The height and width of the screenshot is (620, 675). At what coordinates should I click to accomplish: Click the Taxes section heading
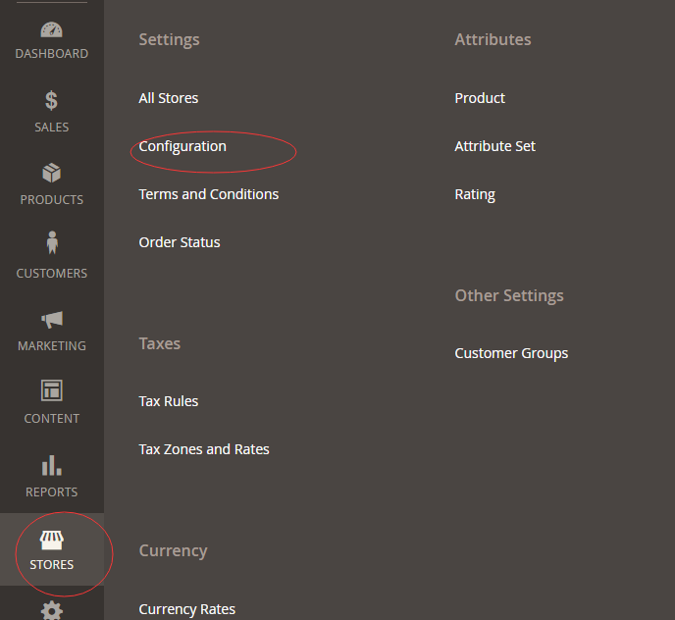[159, 344]
